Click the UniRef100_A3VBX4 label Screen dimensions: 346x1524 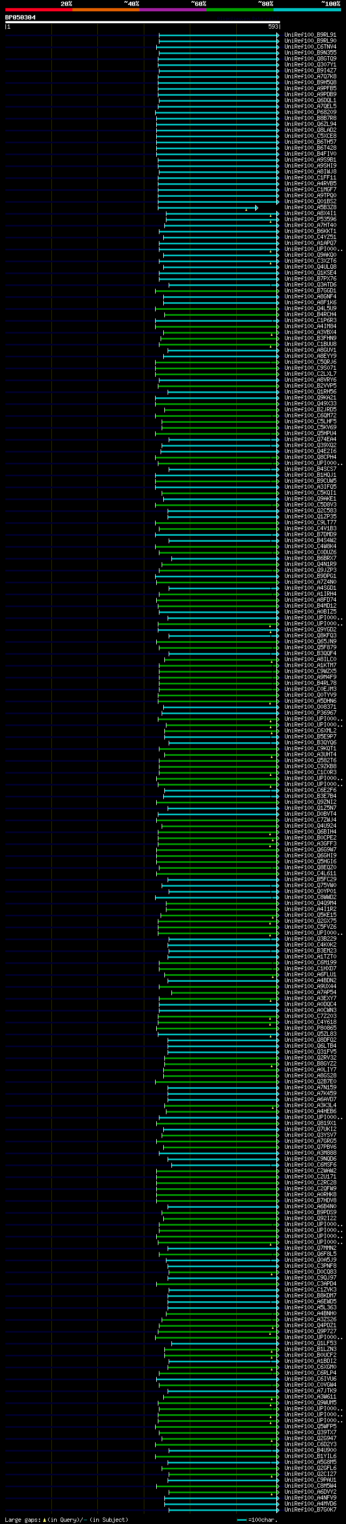[x=310, y=332]
